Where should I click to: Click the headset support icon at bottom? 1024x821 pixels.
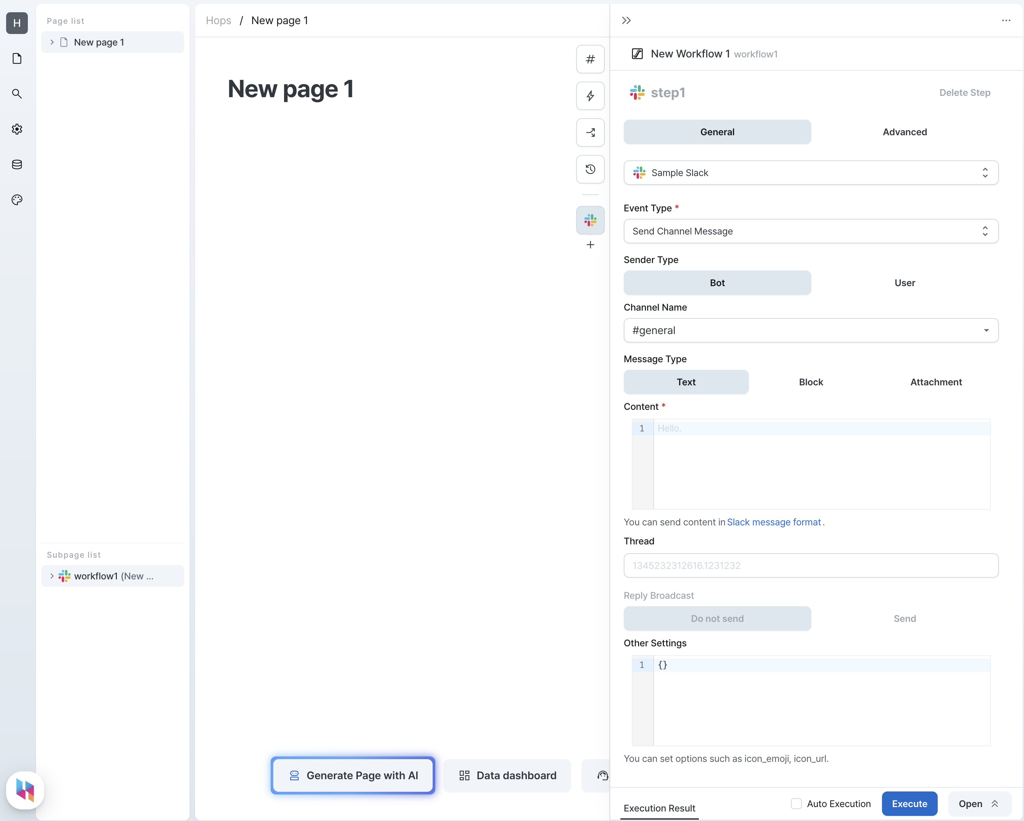pyautogui.click(x=602, y=775)
